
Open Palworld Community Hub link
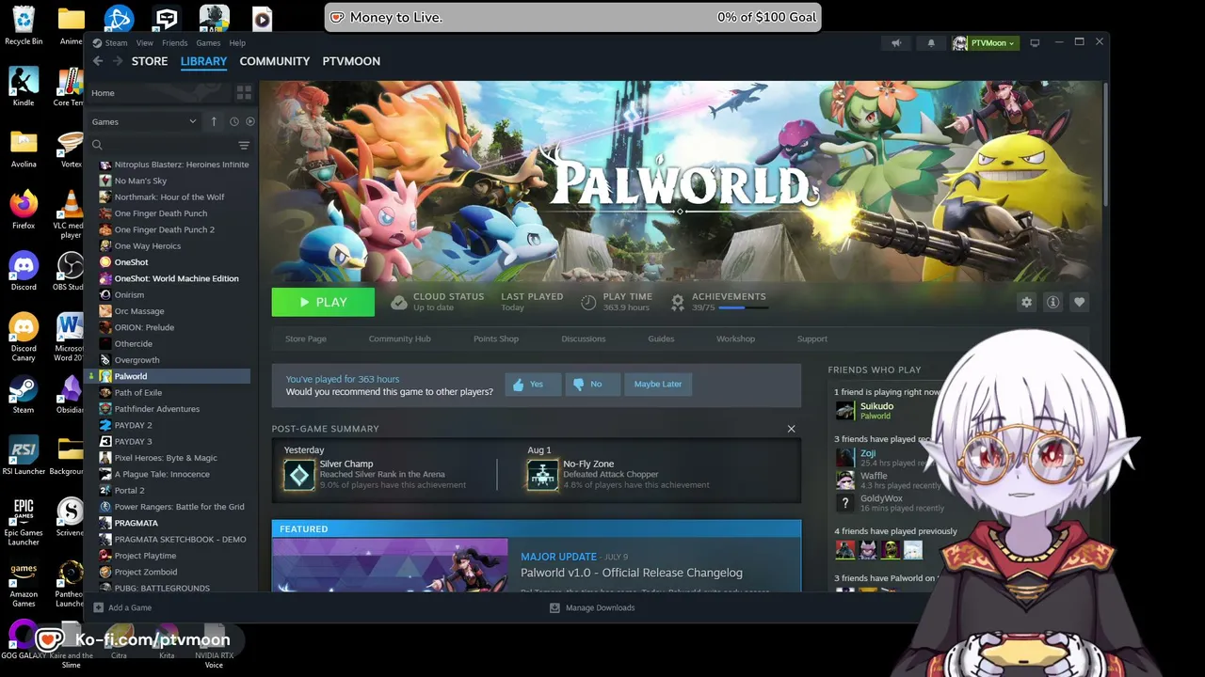coord(399,338)
